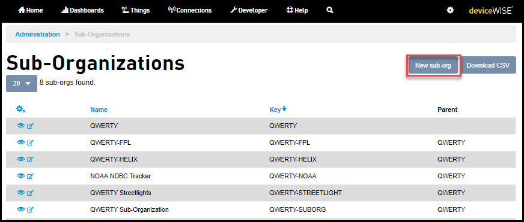Click the Parent column header
524x222 pixels.
(448, 110)
